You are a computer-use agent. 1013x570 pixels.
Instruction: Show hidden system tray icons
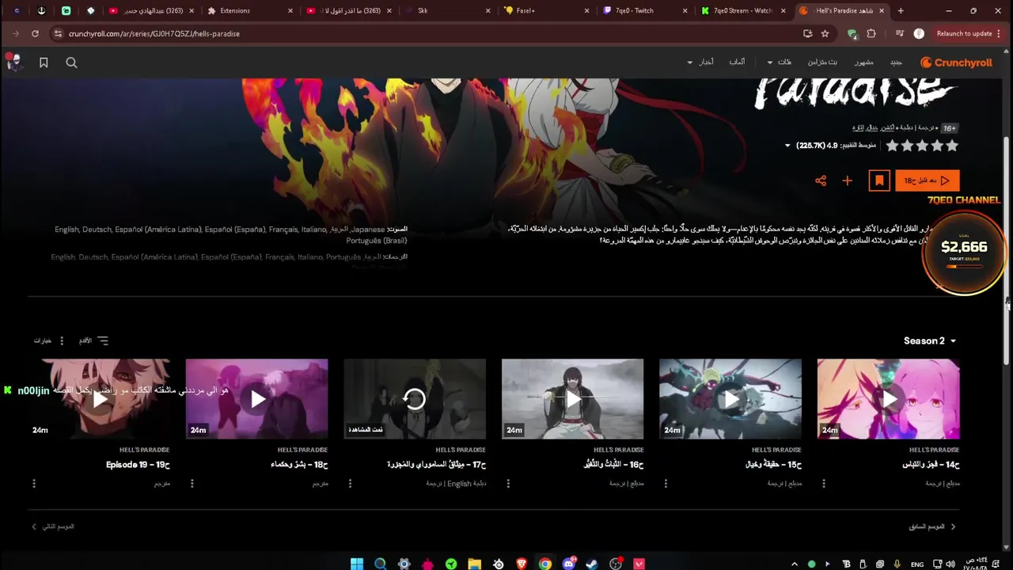coord(794,564)
